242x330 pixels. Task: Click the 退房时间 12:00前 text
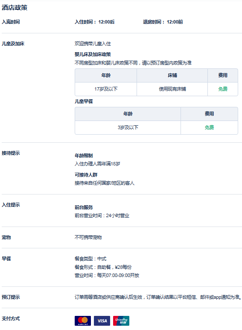coord(163,22)
